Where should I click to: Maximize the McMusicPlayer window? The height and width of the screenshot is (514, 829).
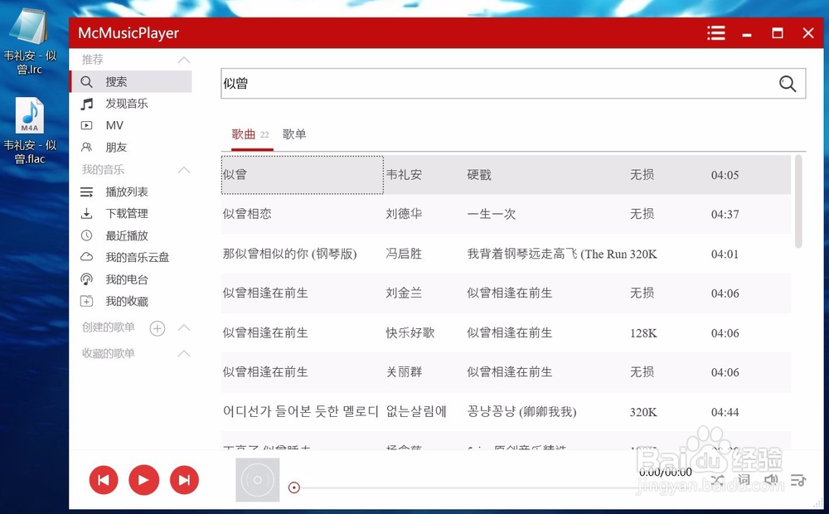coord(778,33)
